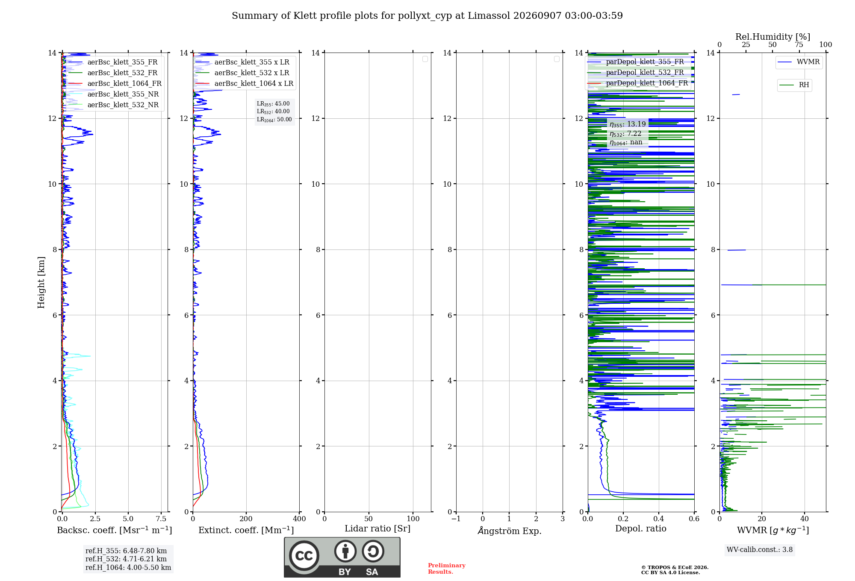Screen dimensions: 855x581
Task: Click legend entry aerBsc_klett_355 x LR
Action: [x=242, y=62]
